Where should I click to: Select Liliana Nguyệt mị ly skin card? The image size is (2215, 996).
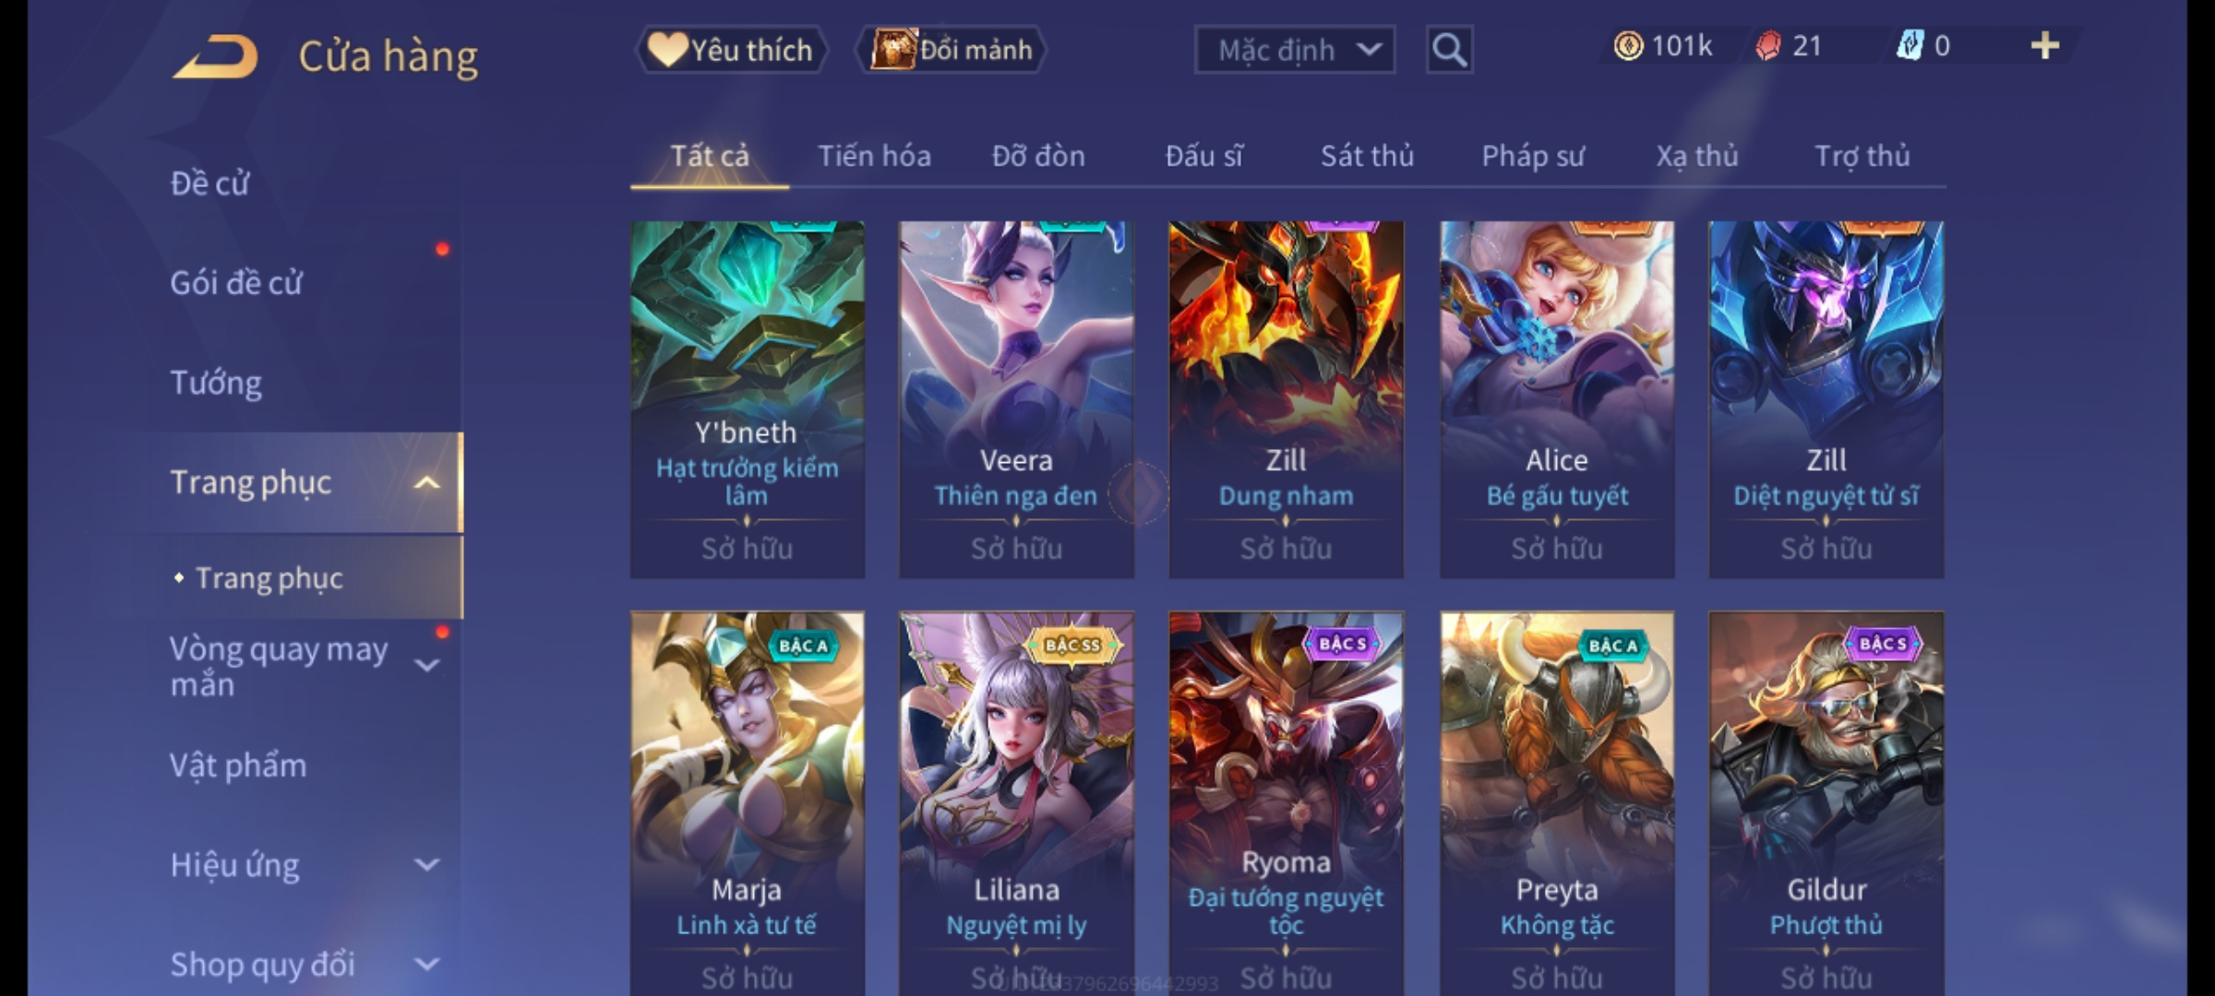tap(1016, 803)
